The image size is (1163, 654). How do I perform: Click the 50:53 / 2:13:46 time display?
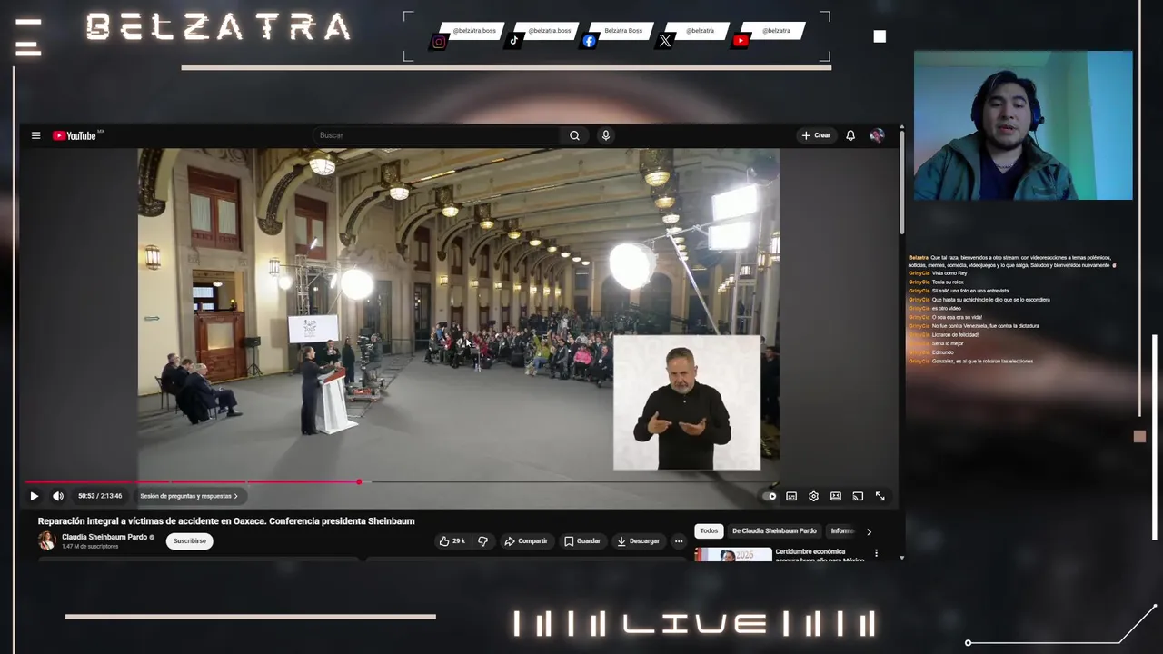(x=100, y=496)
